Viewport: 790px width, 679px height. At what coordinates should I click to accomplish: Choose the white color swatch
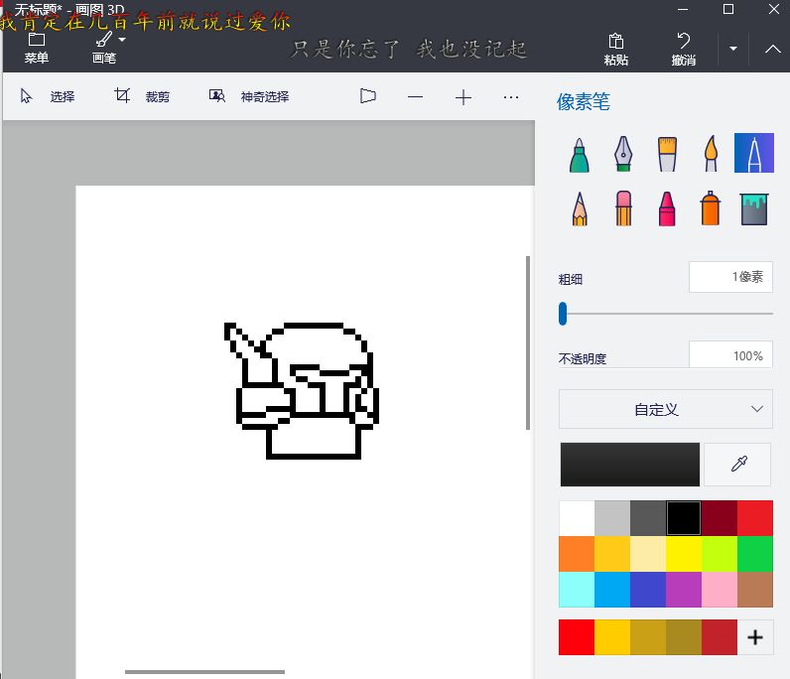[577, 518]
